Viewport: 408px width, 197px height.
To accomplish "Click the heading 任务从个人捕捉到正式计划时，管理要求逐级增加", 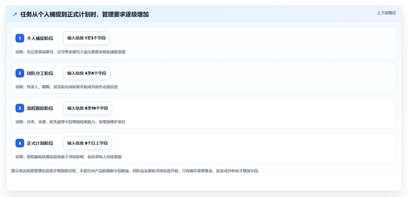I will (x=85, y=14).
